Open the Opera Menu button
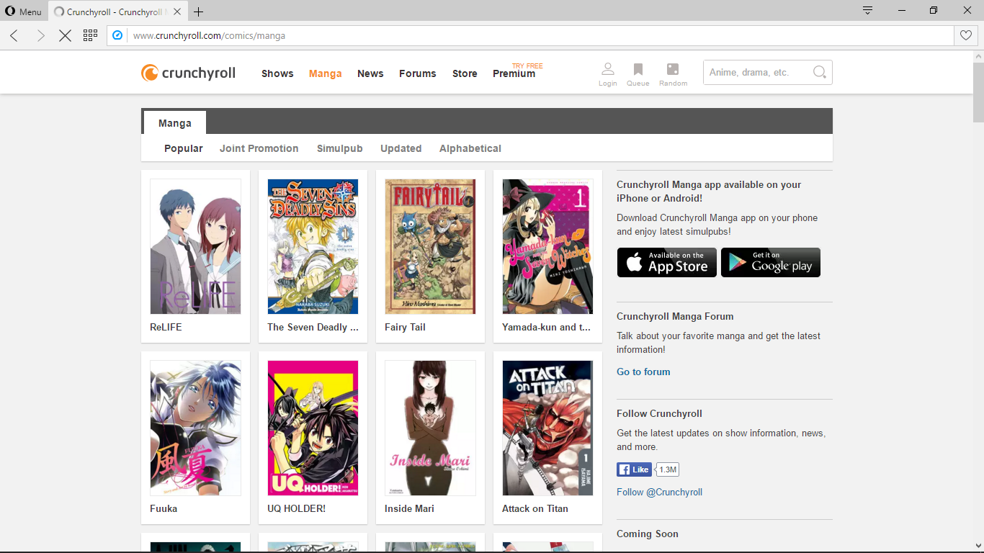Image resolution: width=984 pixels, height=553 pixels. 24,12
